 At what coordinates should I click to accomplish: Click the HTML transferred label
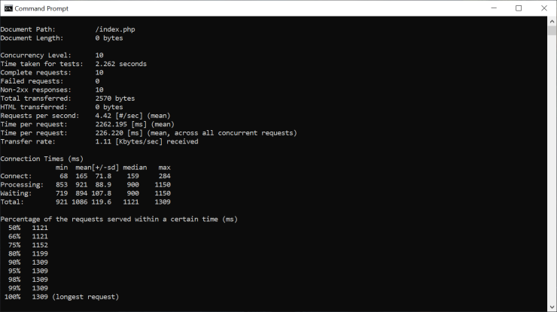point(34,108)
